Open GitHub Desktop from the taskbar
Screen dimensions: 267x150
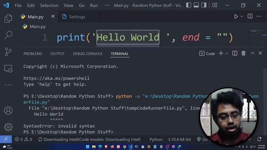point(174,147)
